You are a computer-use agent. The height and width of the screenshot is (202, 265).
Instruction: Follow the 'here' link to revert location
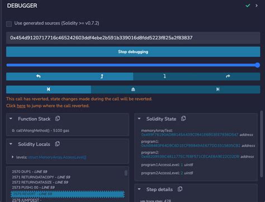(21, 106)
